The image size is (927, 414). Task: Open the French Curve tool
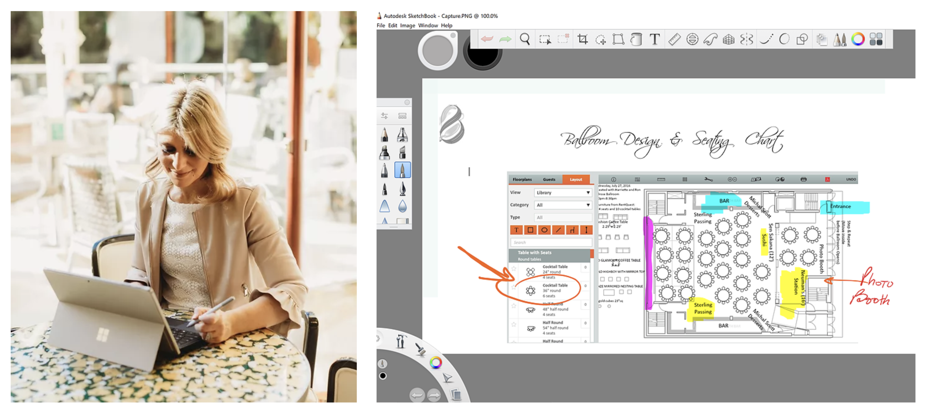click(710, 39)
